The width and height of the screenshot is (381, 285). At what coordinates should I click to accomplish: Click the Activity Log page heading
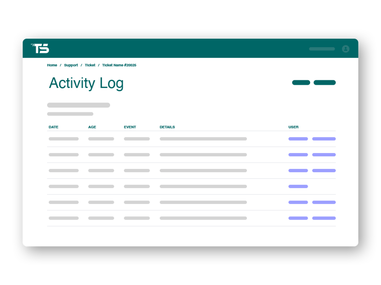[x=86, y=83]
